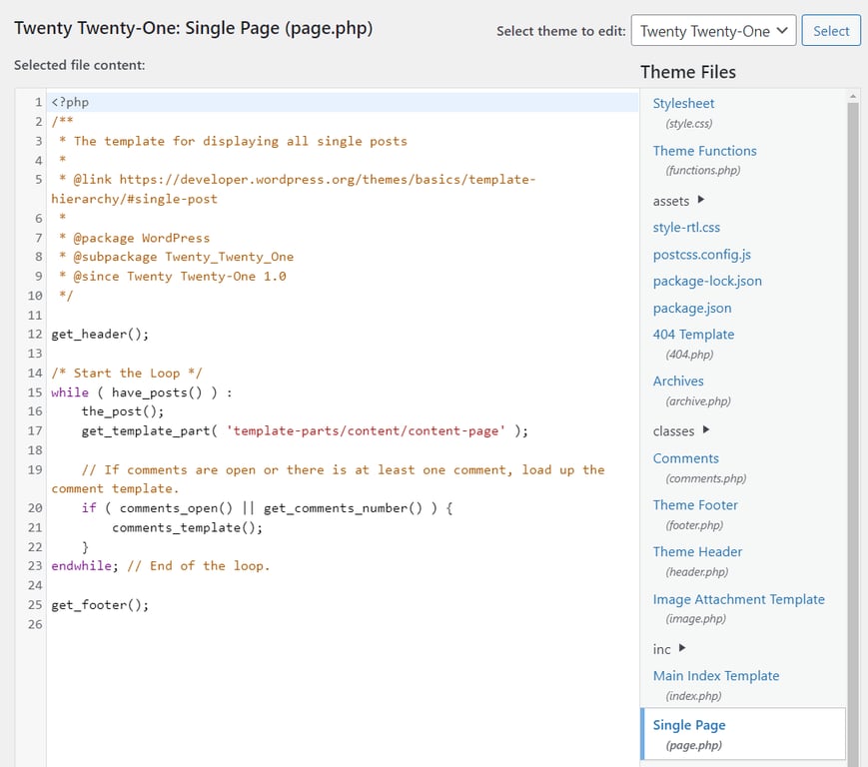Open the Archives template (archive.php)
Image resolution: width=868 pixels, height=767 pixels.
(x=678, y=381)
